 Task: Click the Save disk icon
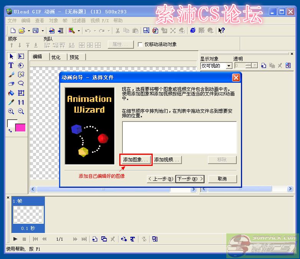pyautogui.click(x=36, y=31)
